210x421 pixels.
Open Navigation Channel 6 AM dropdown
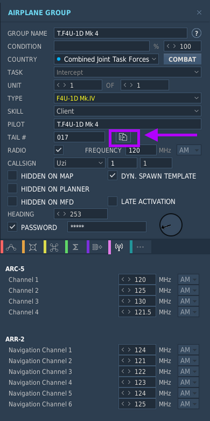188,404
